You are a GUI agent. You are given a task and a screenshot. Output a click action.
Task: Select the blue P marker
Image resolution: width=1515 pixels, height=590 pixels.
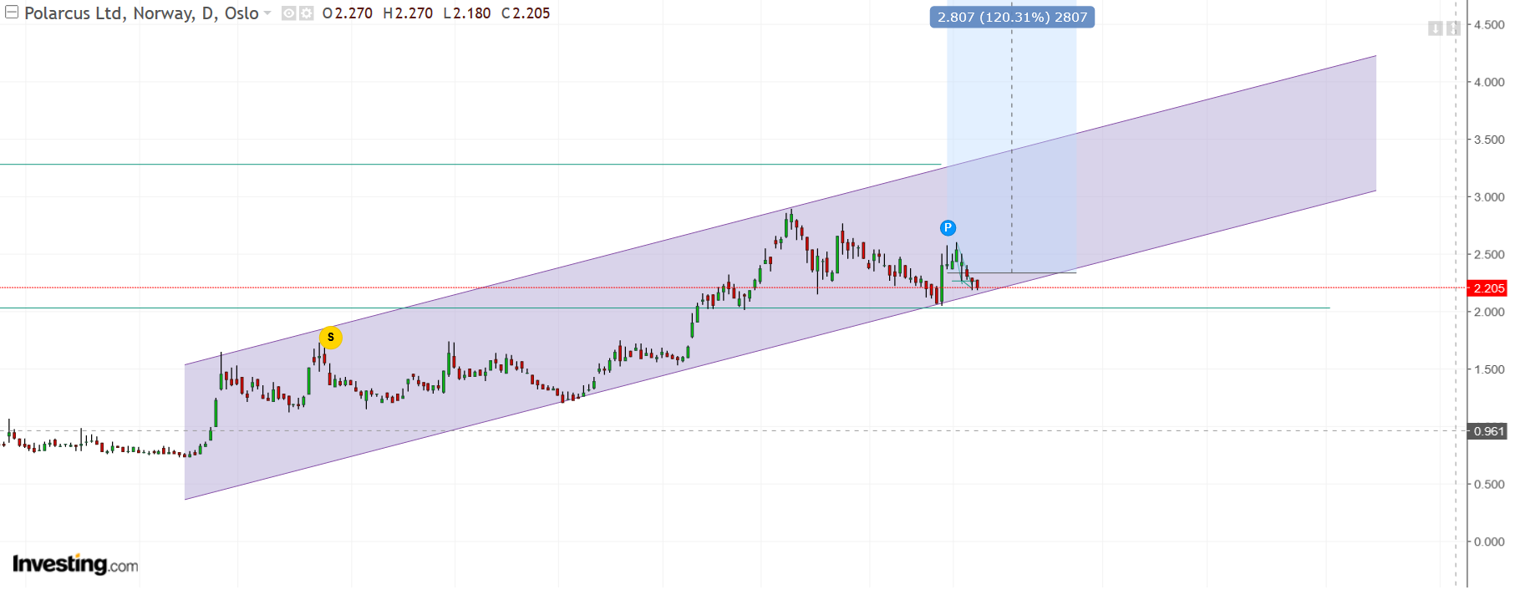(948, 228)
